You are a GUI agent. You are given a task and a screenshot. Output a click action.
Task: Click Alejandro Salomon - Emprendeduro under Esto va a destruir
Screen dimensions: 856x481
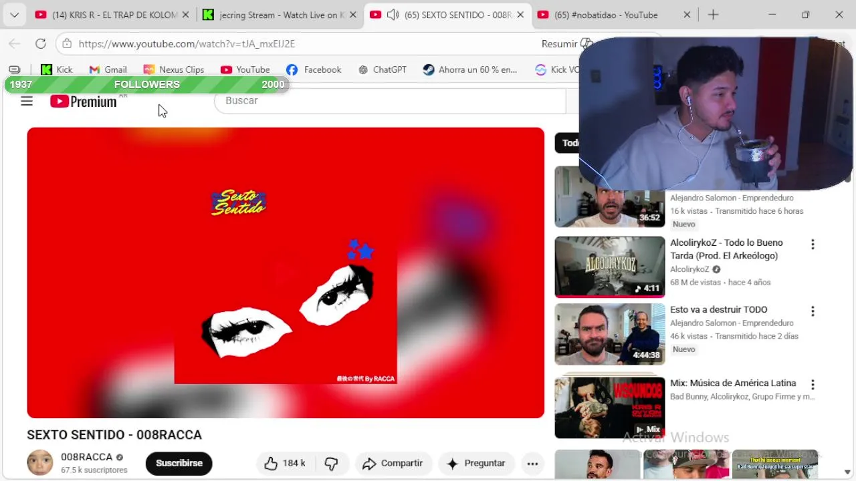coord(732,323)
